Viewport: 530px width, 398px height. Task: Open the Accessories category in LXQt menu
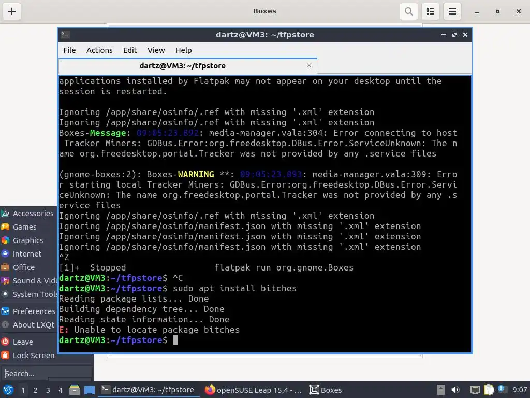pos(28,213)
